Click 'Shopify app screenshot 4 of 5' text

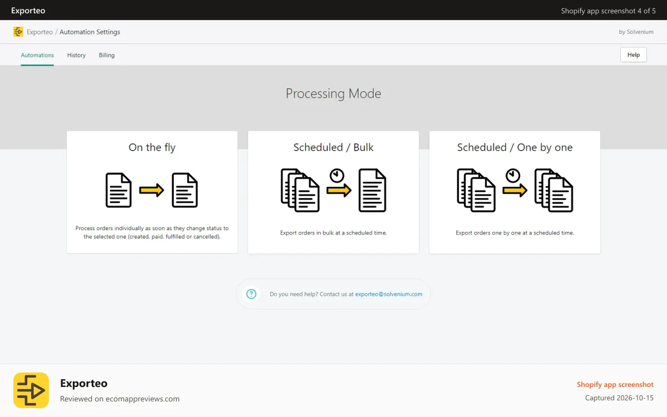coord(609,11)
